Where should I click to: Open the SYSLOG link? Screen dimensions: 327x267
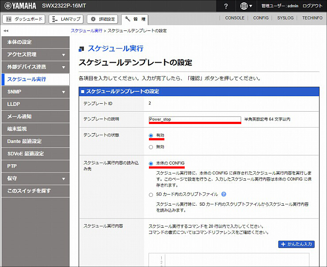(x=285, y=18)
